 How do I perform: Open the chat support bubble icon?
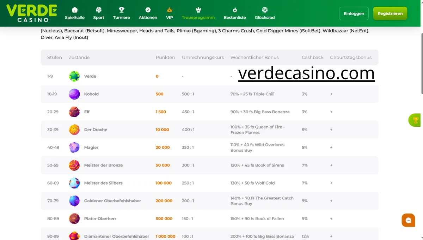[x=408, y=220]
